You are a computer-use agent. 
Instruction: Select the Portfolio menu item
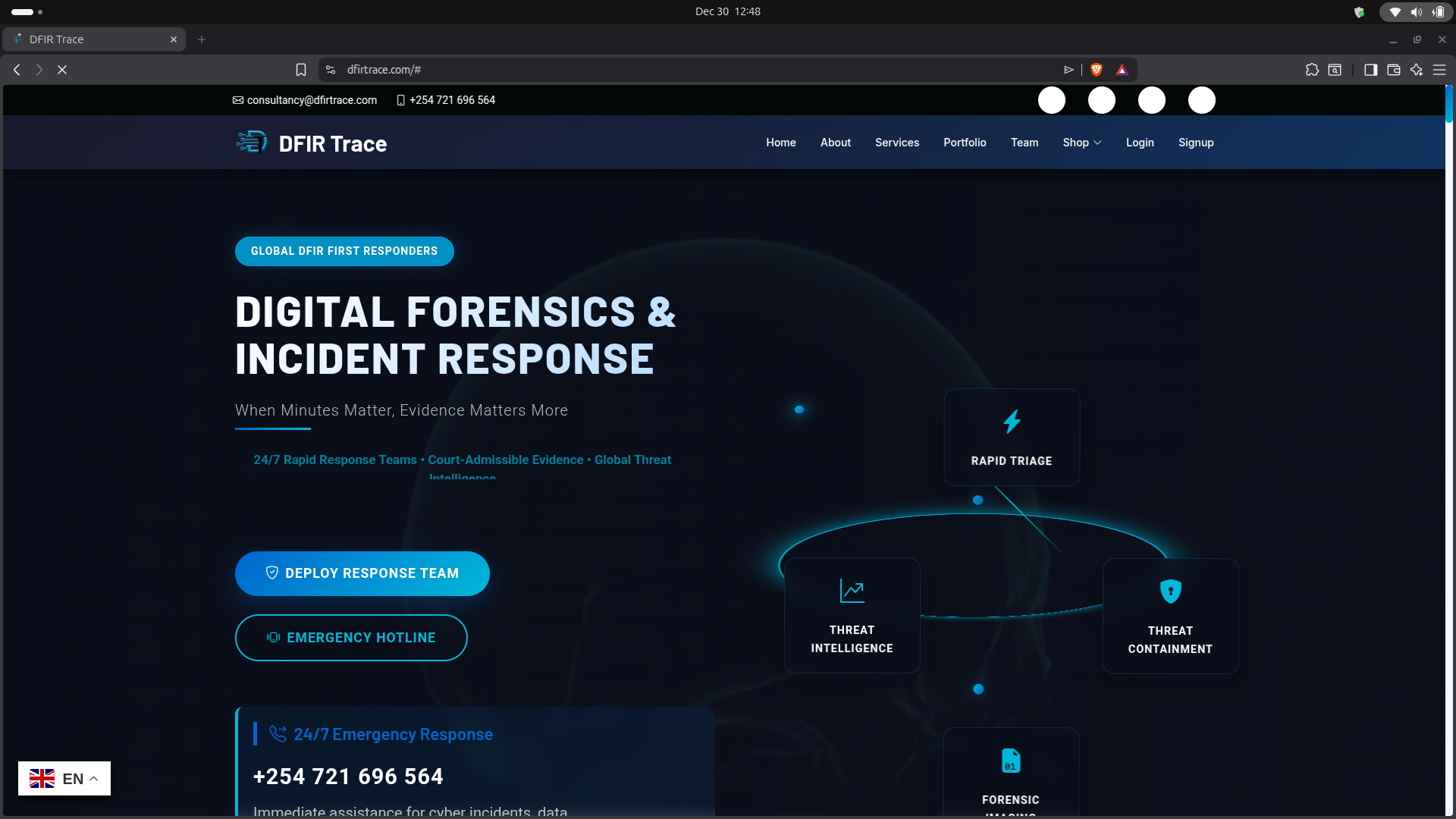point(964,142)
